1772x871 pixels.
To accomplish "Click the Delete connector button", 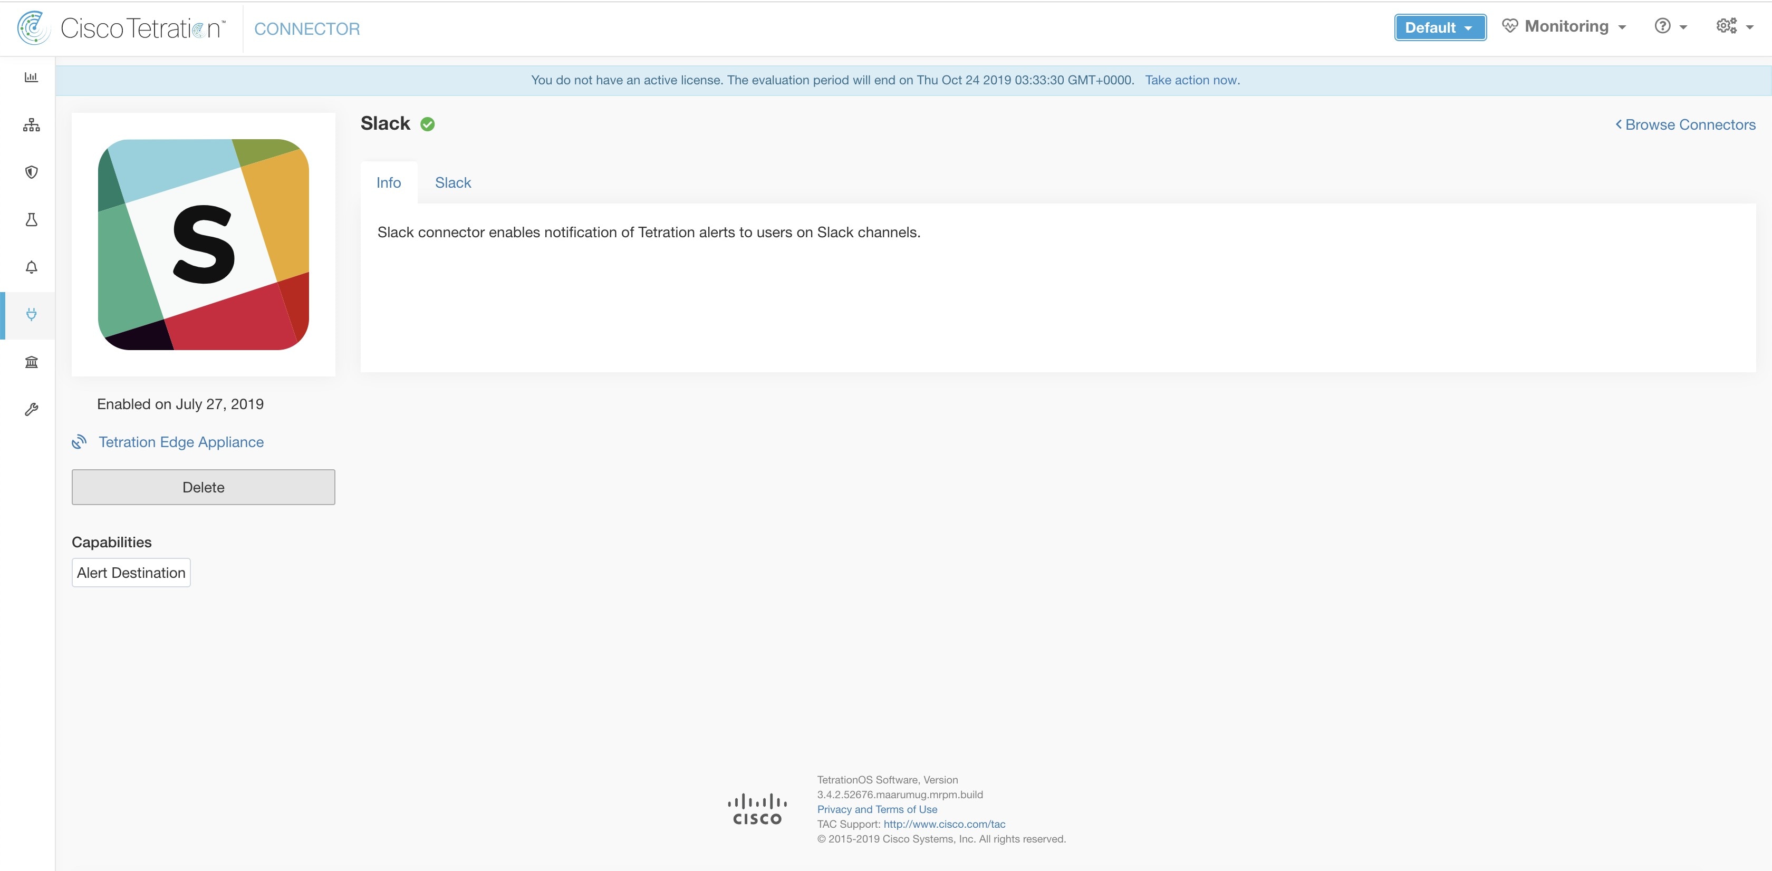I will [x=204, y=487].
